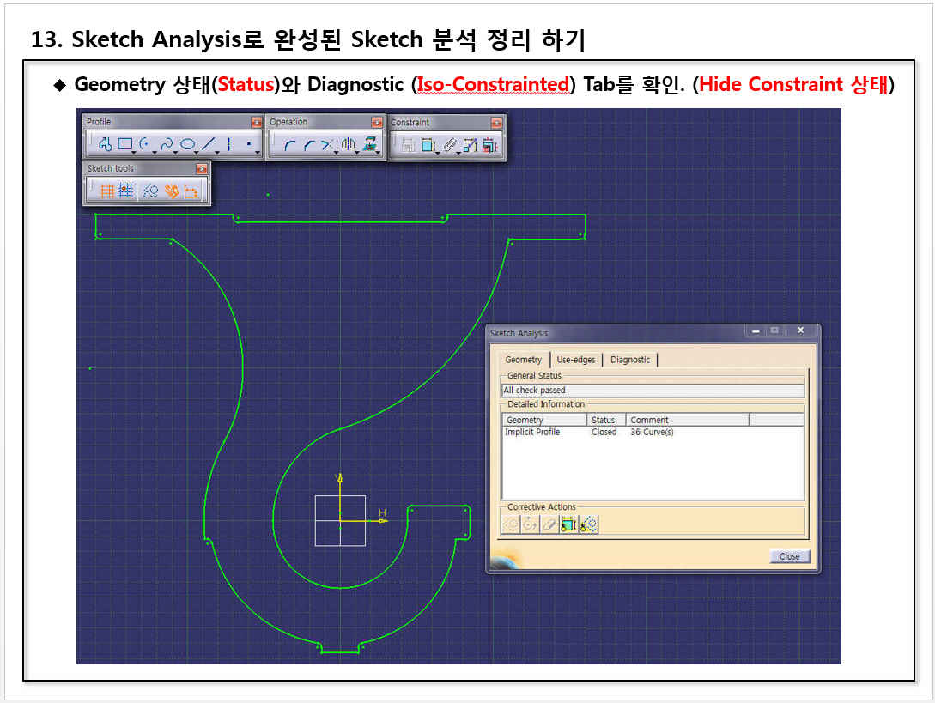
Task: Click the Status column header
Action: point(604,420)
